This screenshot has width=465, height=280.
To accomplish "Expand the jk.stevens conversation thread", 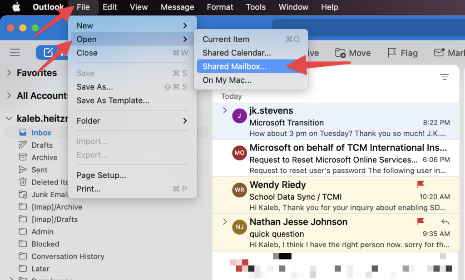I will 224,110.
